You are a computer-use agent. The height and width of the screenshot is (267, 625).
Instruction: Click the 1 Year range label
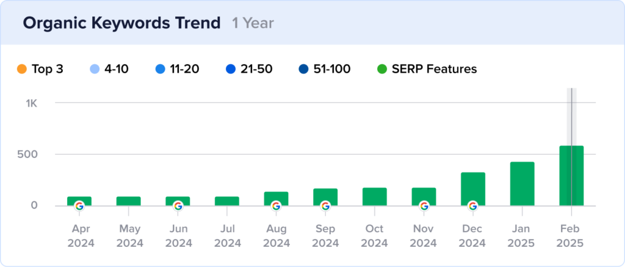coord(253,23)
